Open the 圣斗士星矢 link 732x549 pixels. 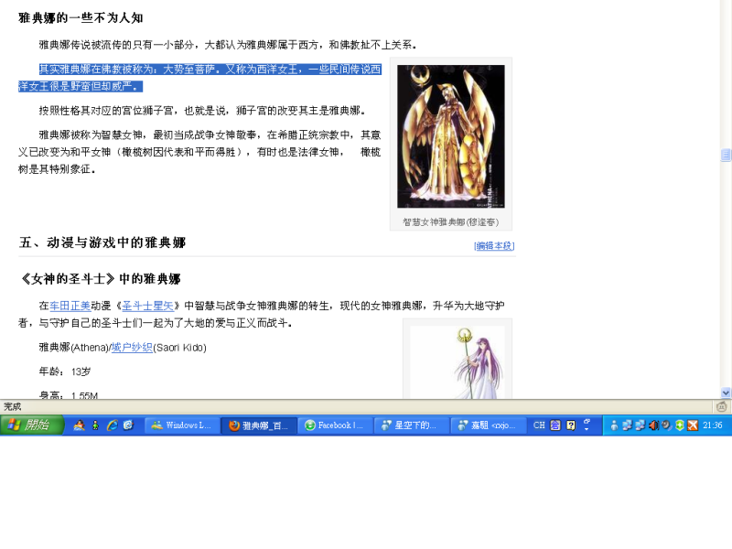click(147, 306)
